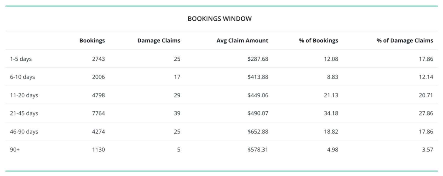Select the 39 damage claims cell
This screenshot has height=176, width=443.
[x=177, y=113]
